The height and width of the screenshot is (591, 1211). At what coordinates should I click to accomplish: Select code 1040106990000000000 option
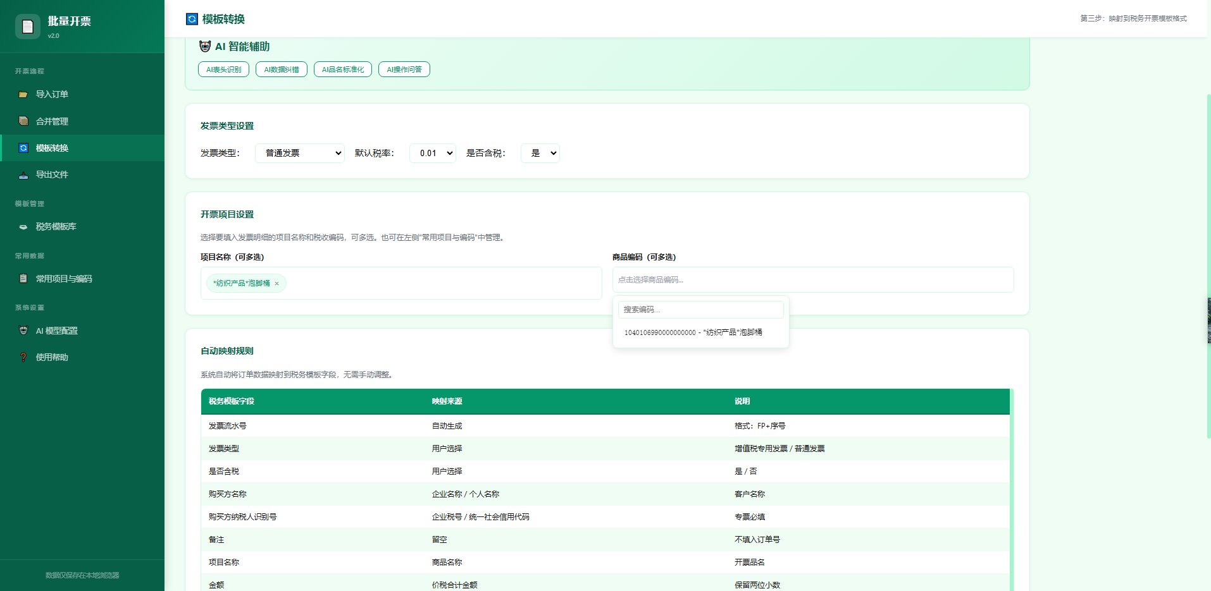tap(701, 332)
